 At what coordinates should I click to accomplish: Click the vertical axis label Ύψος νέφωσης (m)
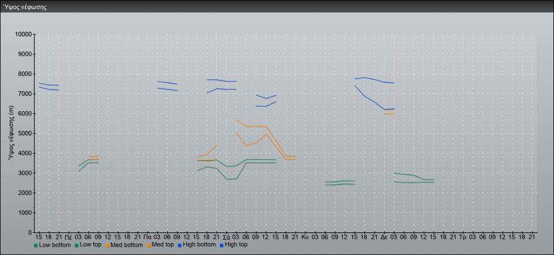pos(11,133)
